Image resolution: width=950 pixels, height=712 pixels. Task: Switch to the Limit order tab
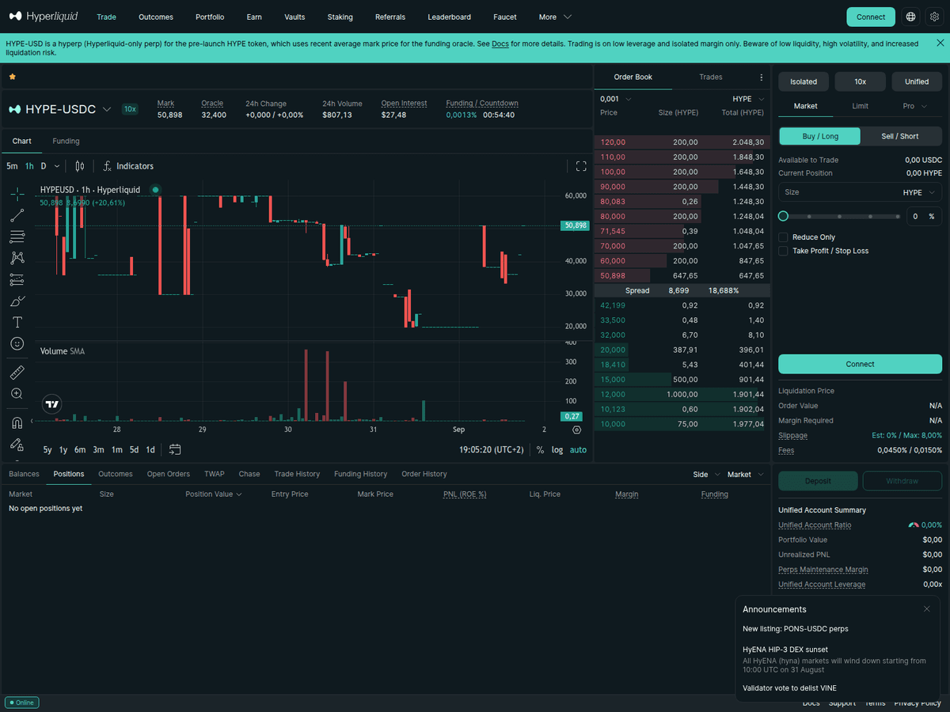[x=860, y=106]
